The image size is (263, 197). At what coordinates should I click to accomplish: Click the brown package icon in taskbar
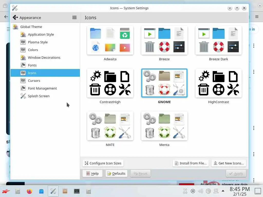pos(65,191)
